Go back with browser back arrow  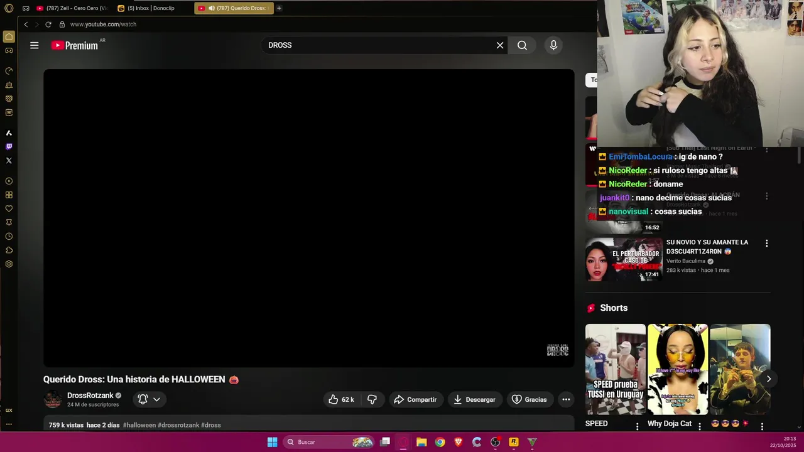(26, 24)
